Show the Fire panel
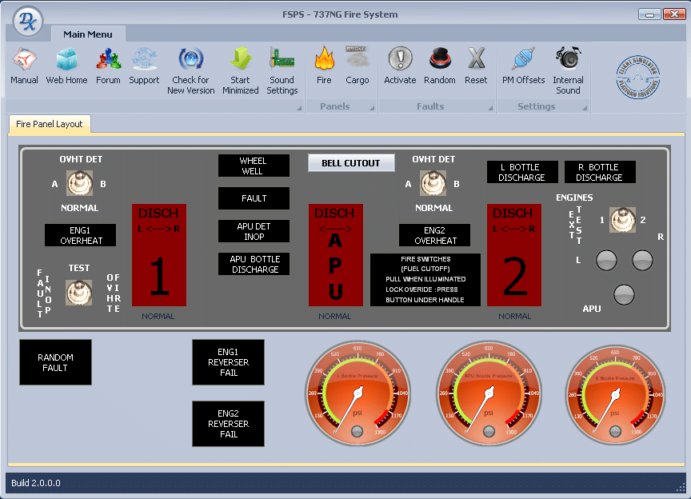 click(324, 60)
